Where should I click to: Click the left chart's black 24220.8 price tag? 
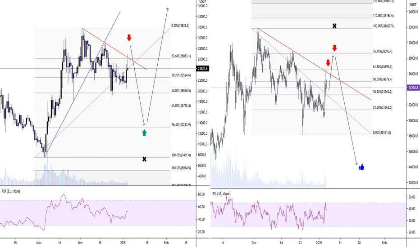(x=203, y=69)
